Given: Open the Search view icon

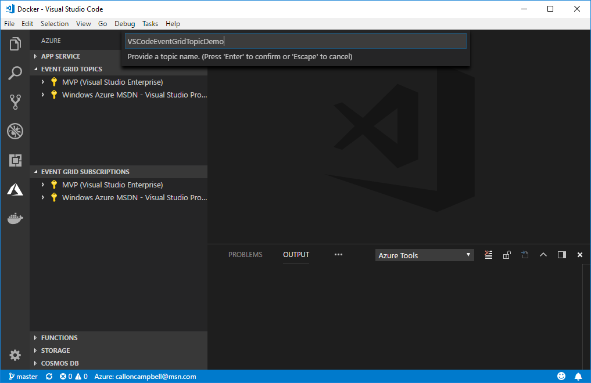Looking at the screenshot, I should tap(15, 73).
